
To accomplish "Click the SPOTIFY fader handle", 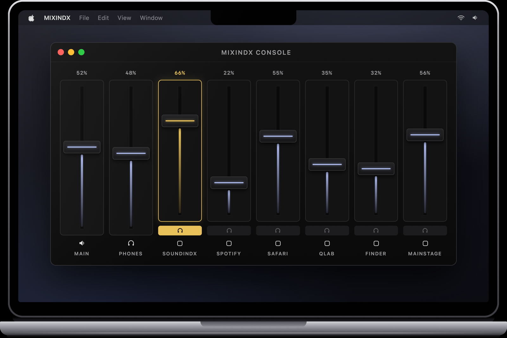I will point(229,183).
